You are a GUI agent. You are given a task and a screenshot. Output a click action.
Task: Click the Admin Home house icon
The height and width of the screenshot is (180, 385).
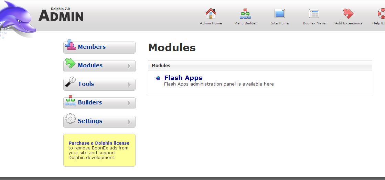coord(211,14)
